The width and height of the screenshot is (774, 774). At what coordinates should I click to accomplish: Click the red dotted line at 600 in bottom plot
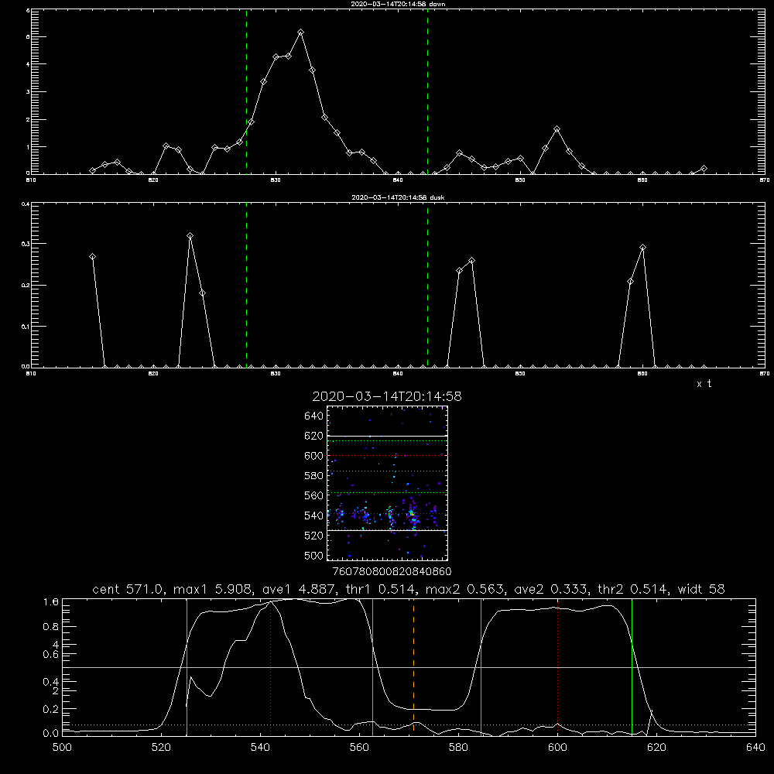coord(558,667)
